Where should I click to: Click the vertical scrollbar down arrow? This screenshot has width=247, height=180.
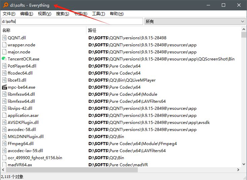tap(244, 164)
